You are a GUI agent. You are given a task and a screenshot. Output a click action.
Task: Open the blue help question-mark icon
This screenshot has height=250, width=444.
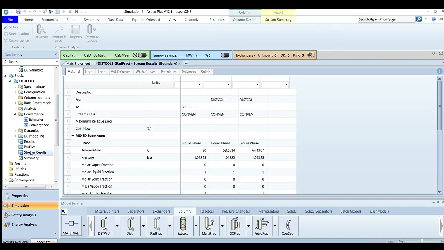[434, 19]
